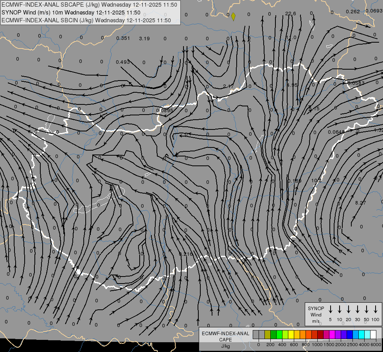Pick the dark red CAPE legend swatch

[x=320, y=334]
